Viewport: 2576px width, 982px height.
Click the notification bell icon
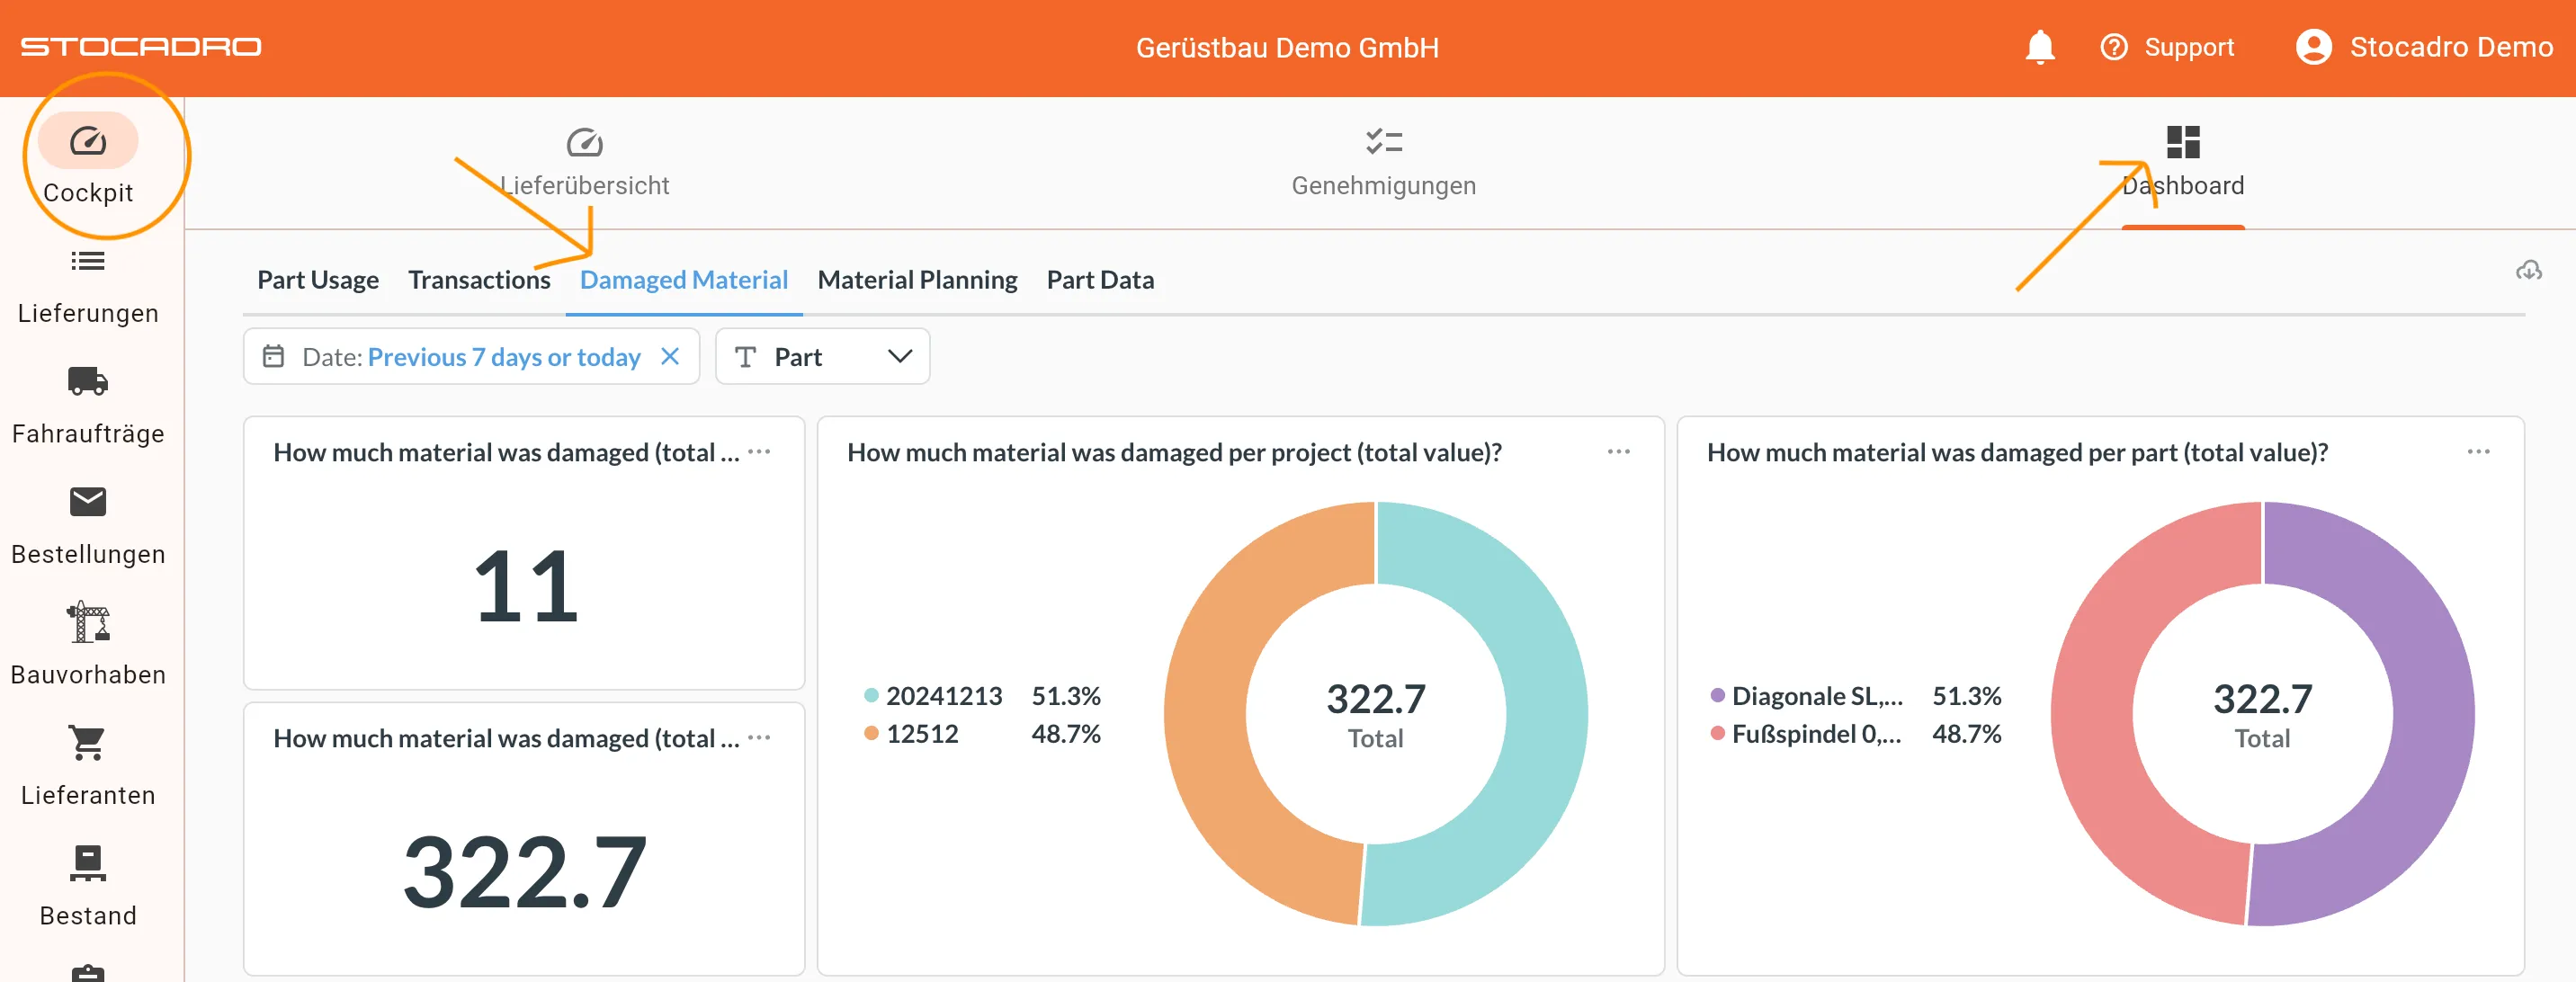2040,46
